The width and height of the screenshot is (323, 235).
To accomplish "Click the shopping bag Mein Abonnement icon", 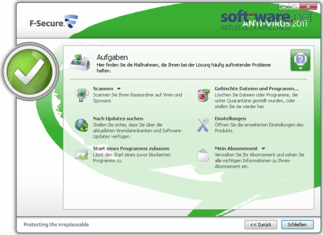I will (203, 155).
